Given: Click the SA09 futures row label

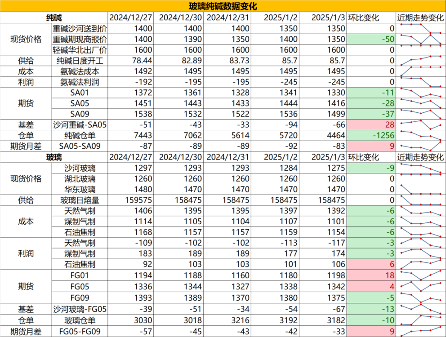Looking at the screenshot, I should click(80, 114).
